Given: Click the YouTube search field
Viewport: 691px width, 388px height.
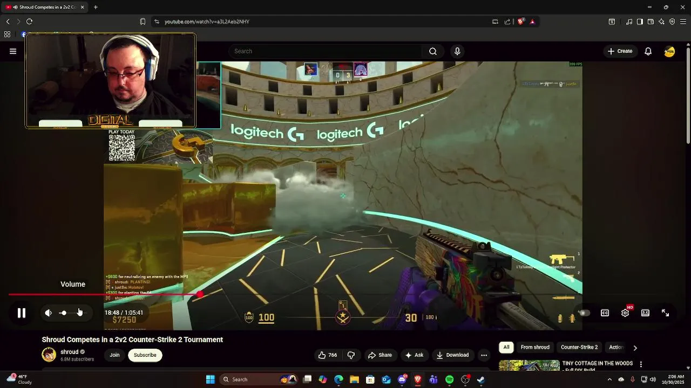Looking at the screenshot, I should click(x=326, y=51).
